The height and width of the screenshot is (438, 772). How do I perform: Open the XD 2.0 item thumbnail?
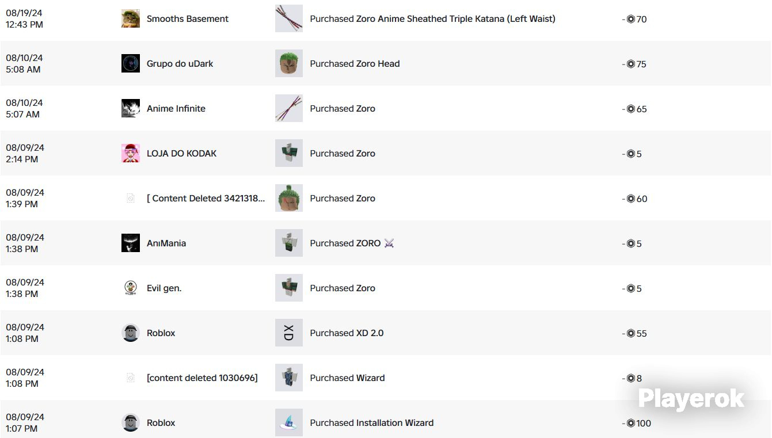pyautogui.click(x=289, y=333)
